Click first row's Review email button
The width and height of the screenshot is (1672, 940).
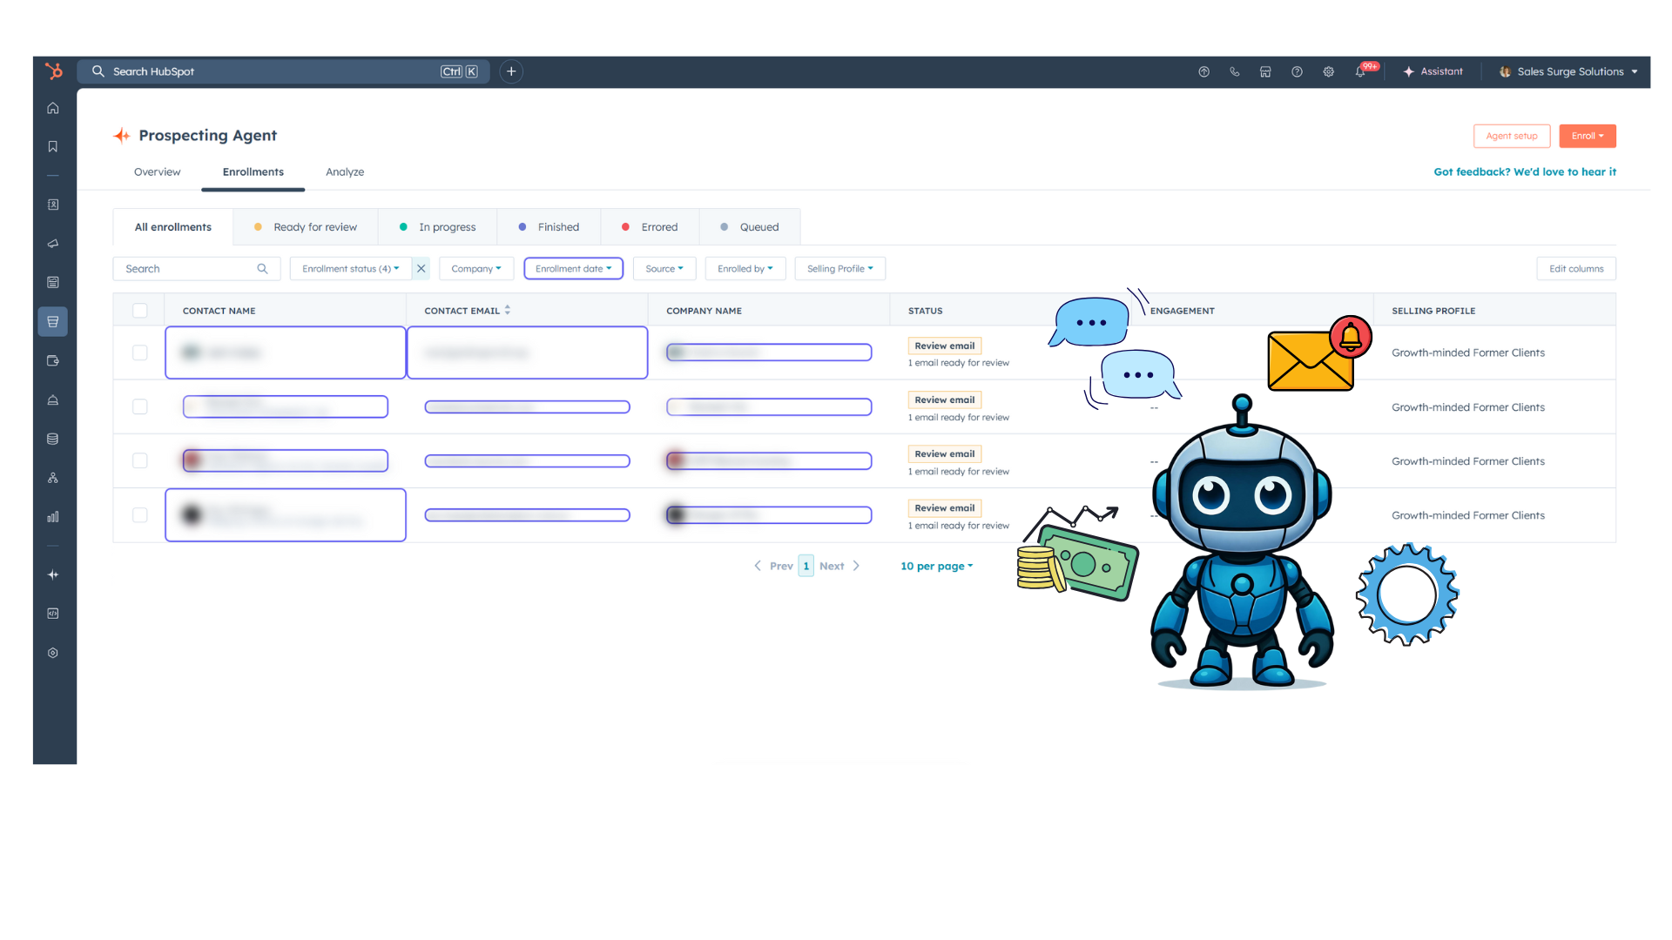944,346
